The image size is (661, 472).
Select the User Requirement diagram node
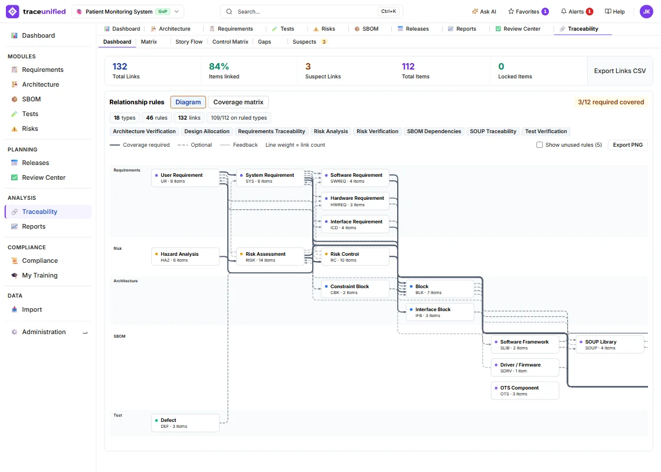tap(185, 178)
